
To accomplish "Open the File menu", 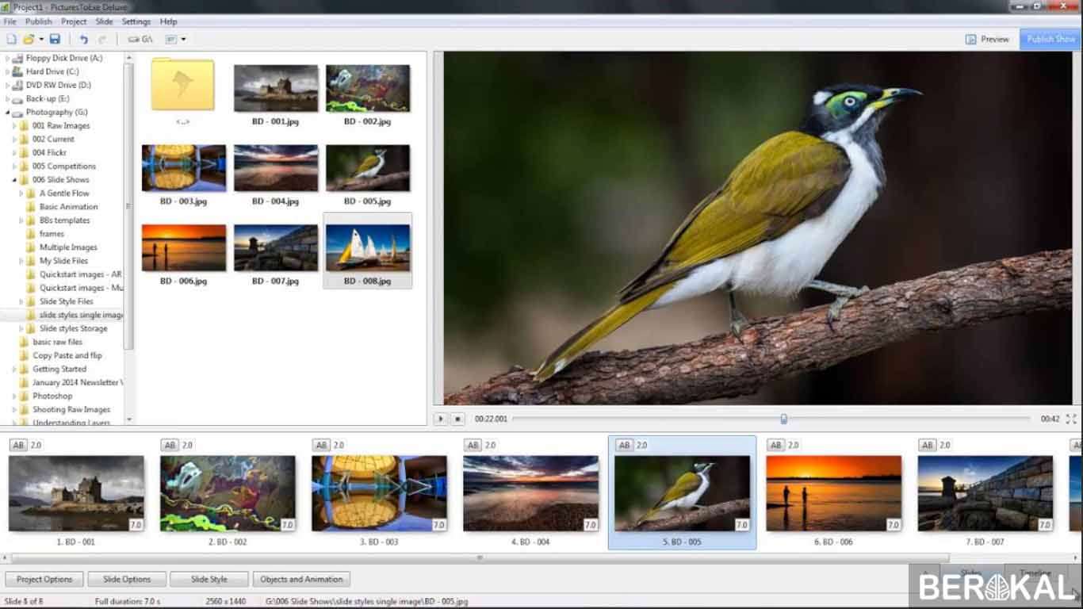I will [x=10, y=21].
